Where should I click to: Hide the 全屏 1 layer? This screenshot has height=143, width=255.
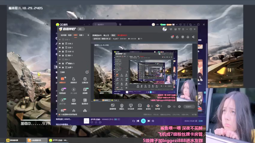click(x=60, y=67)
